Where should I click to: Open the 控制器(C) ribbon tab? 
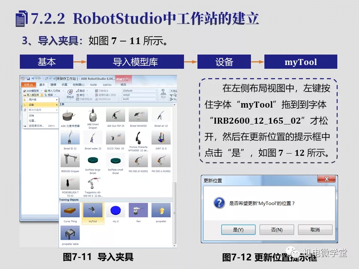79,85
